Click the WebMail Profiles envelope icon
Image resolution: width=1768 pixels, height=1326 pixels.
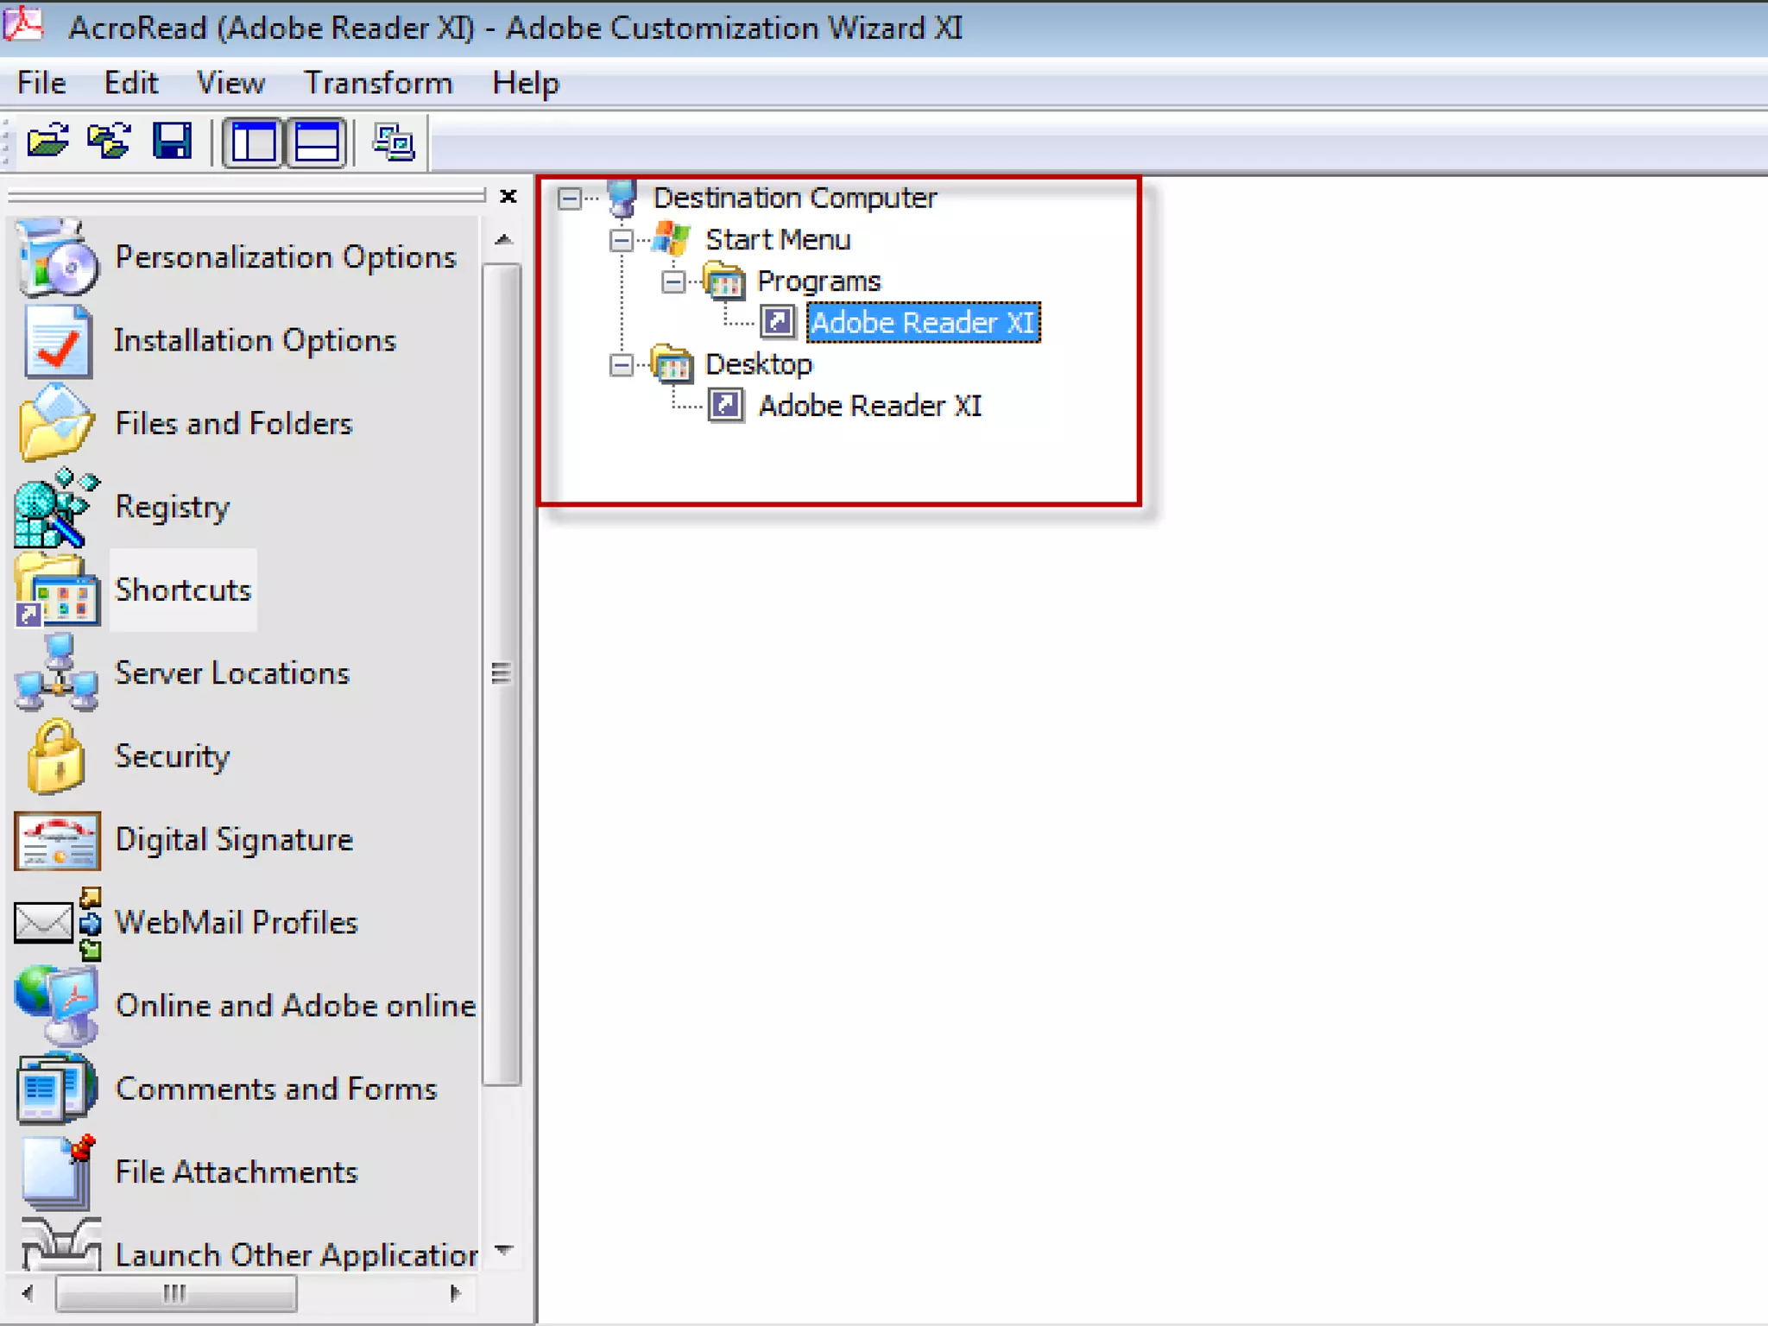click(x=57, y=923)
